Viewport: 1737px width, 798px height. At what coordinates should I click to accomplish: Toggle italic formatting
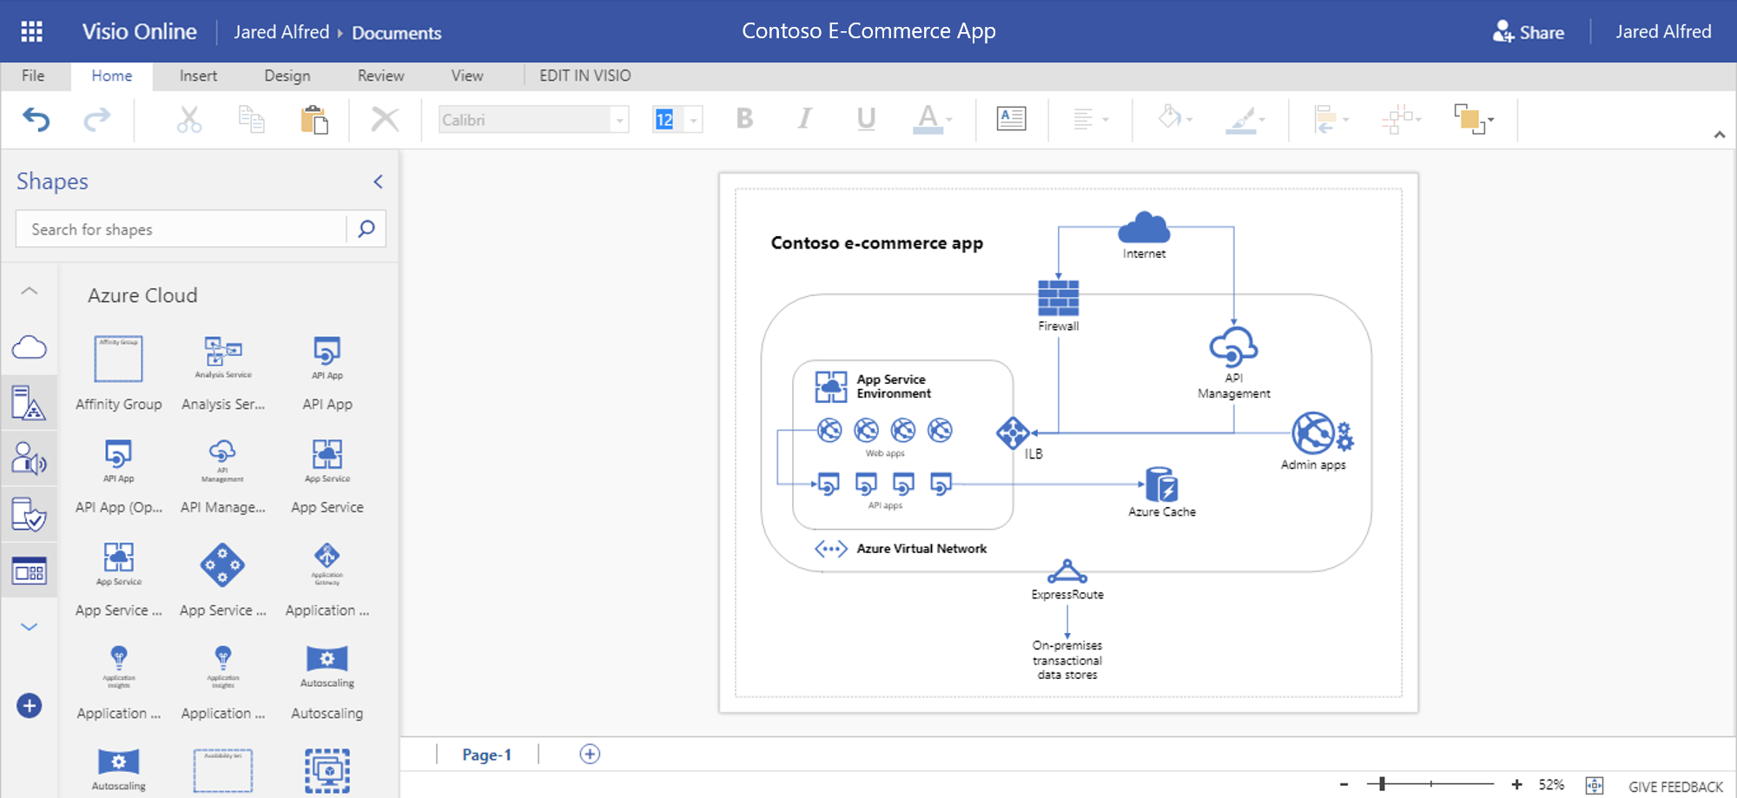[803, 119]
